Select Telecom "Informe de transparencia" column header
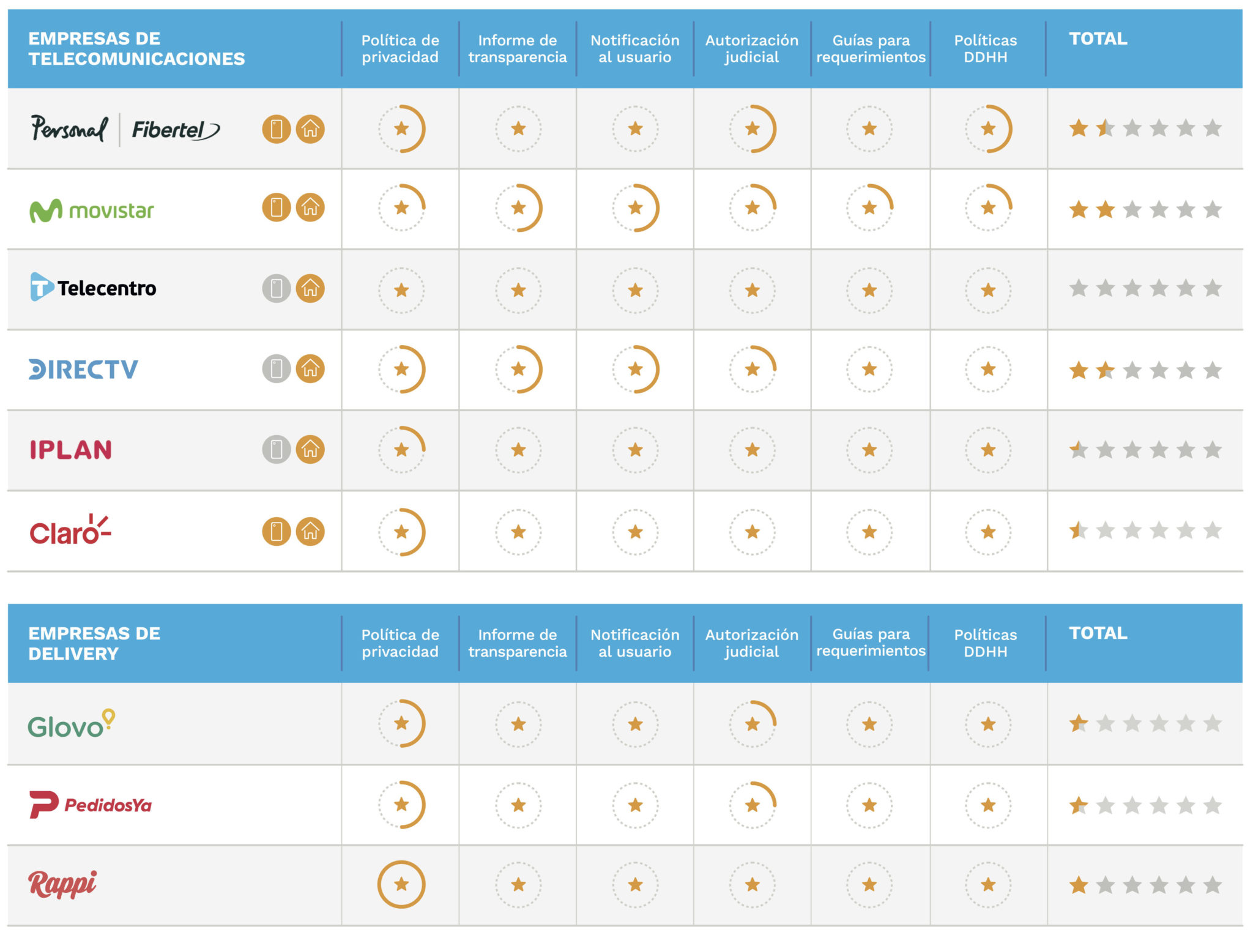Viewport: 1253px width, 935px height. [518, 49]
